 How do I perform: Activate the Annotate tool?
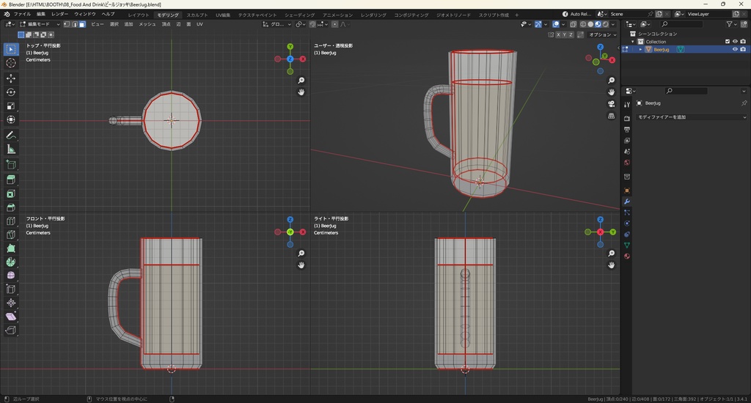point(11,136)
